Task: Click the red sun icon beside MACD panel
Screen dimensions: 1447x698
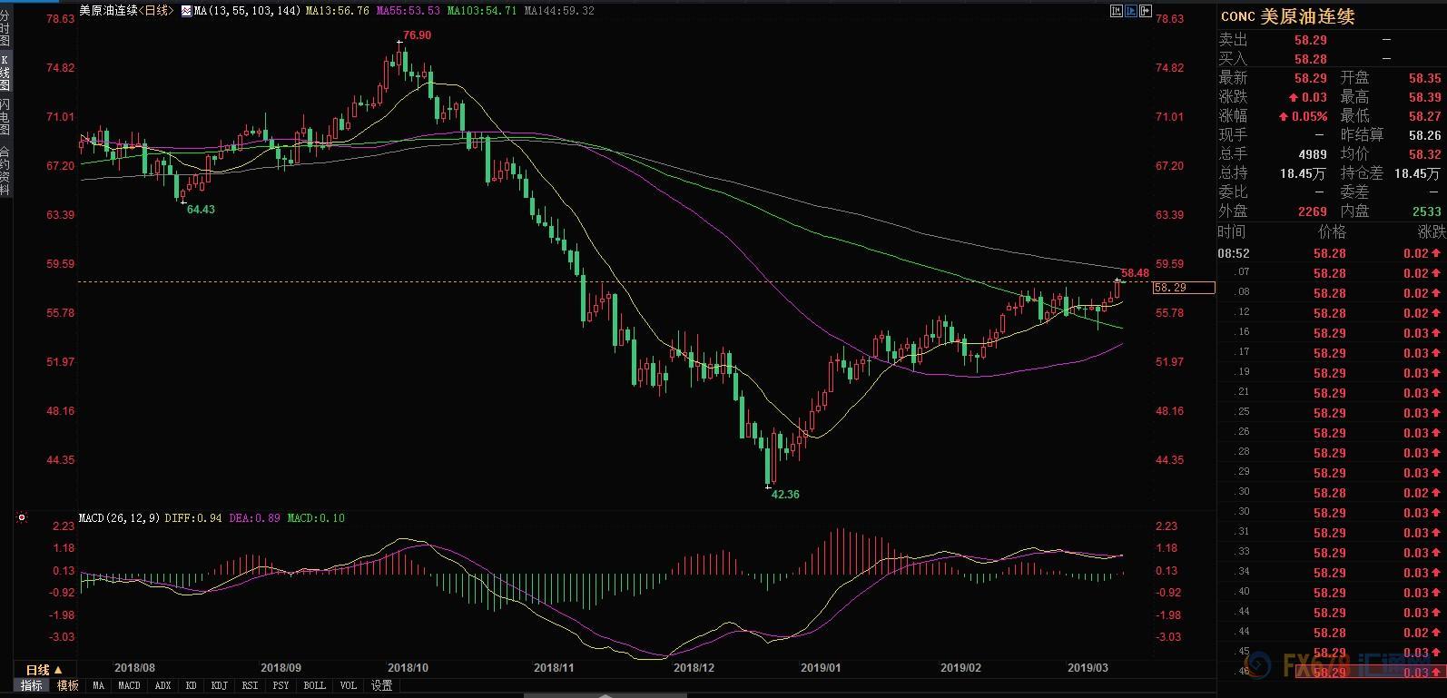Action: coord(22,517)
